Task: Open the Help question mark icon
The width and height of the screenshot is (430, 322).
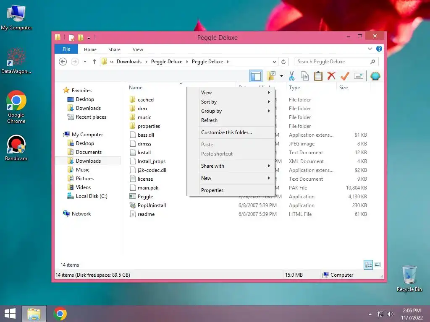Action: pyautogui.click(x=379, y=49)
